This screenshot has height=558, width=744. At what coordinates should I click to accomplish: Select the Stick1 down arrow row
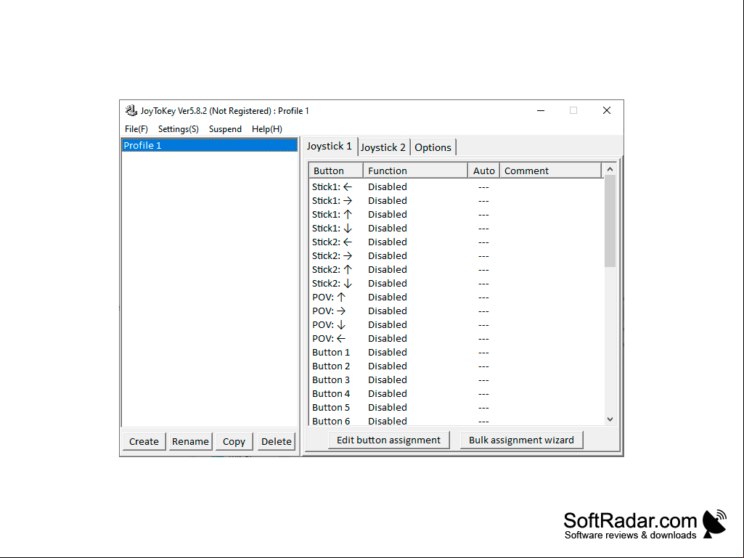(x=456, y=229)
